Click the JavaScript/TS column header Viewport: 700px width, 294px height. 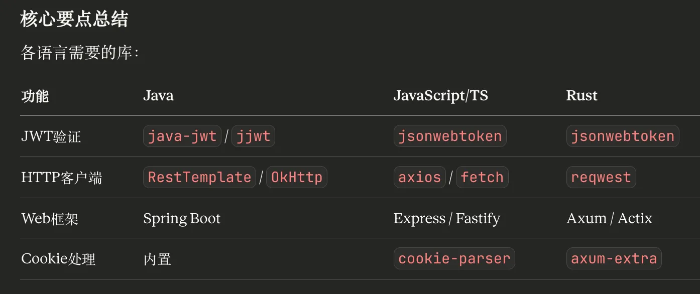pyautogui.click(x=440, y=95)
